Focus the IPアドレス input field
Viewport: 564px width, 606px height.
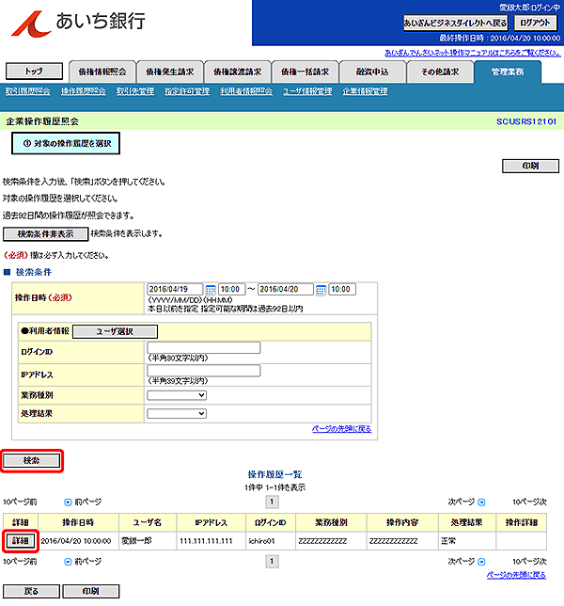tap(204, 371)
